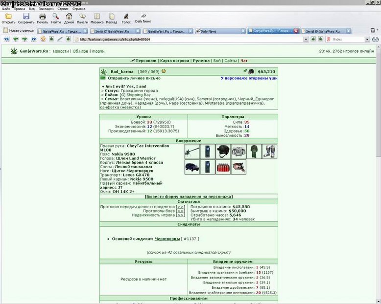Open the Карта острова link
This screenshot has height=304, width=381.
174,61
